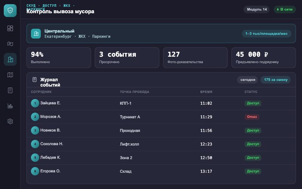Open the camera sidebar icon
Viewport: 302px width, 189px height.
(10, 44)
